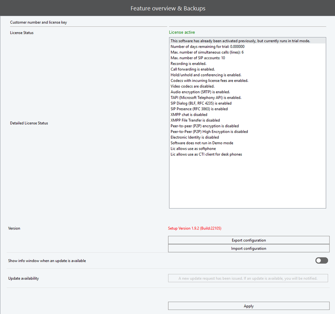Click the Export configuration button
The width and height of the screenshot is (335, 314).
pos(249,240)
